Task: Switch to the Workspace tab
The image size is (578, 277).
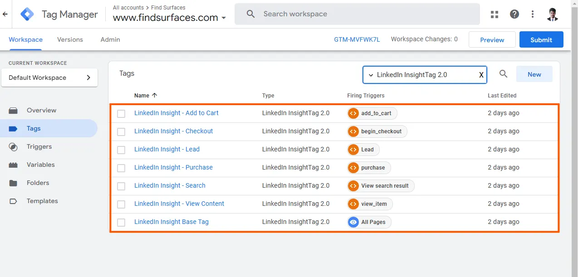Action: coord(25,39)
